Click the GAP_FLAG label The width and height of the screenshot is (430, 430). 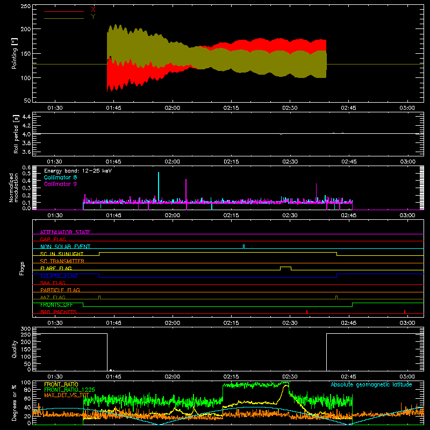coord(53,239)
